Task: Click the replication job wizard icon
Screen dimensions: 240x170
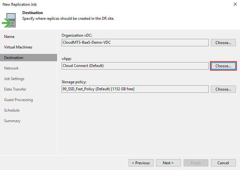Action: [x=9, y=20]
